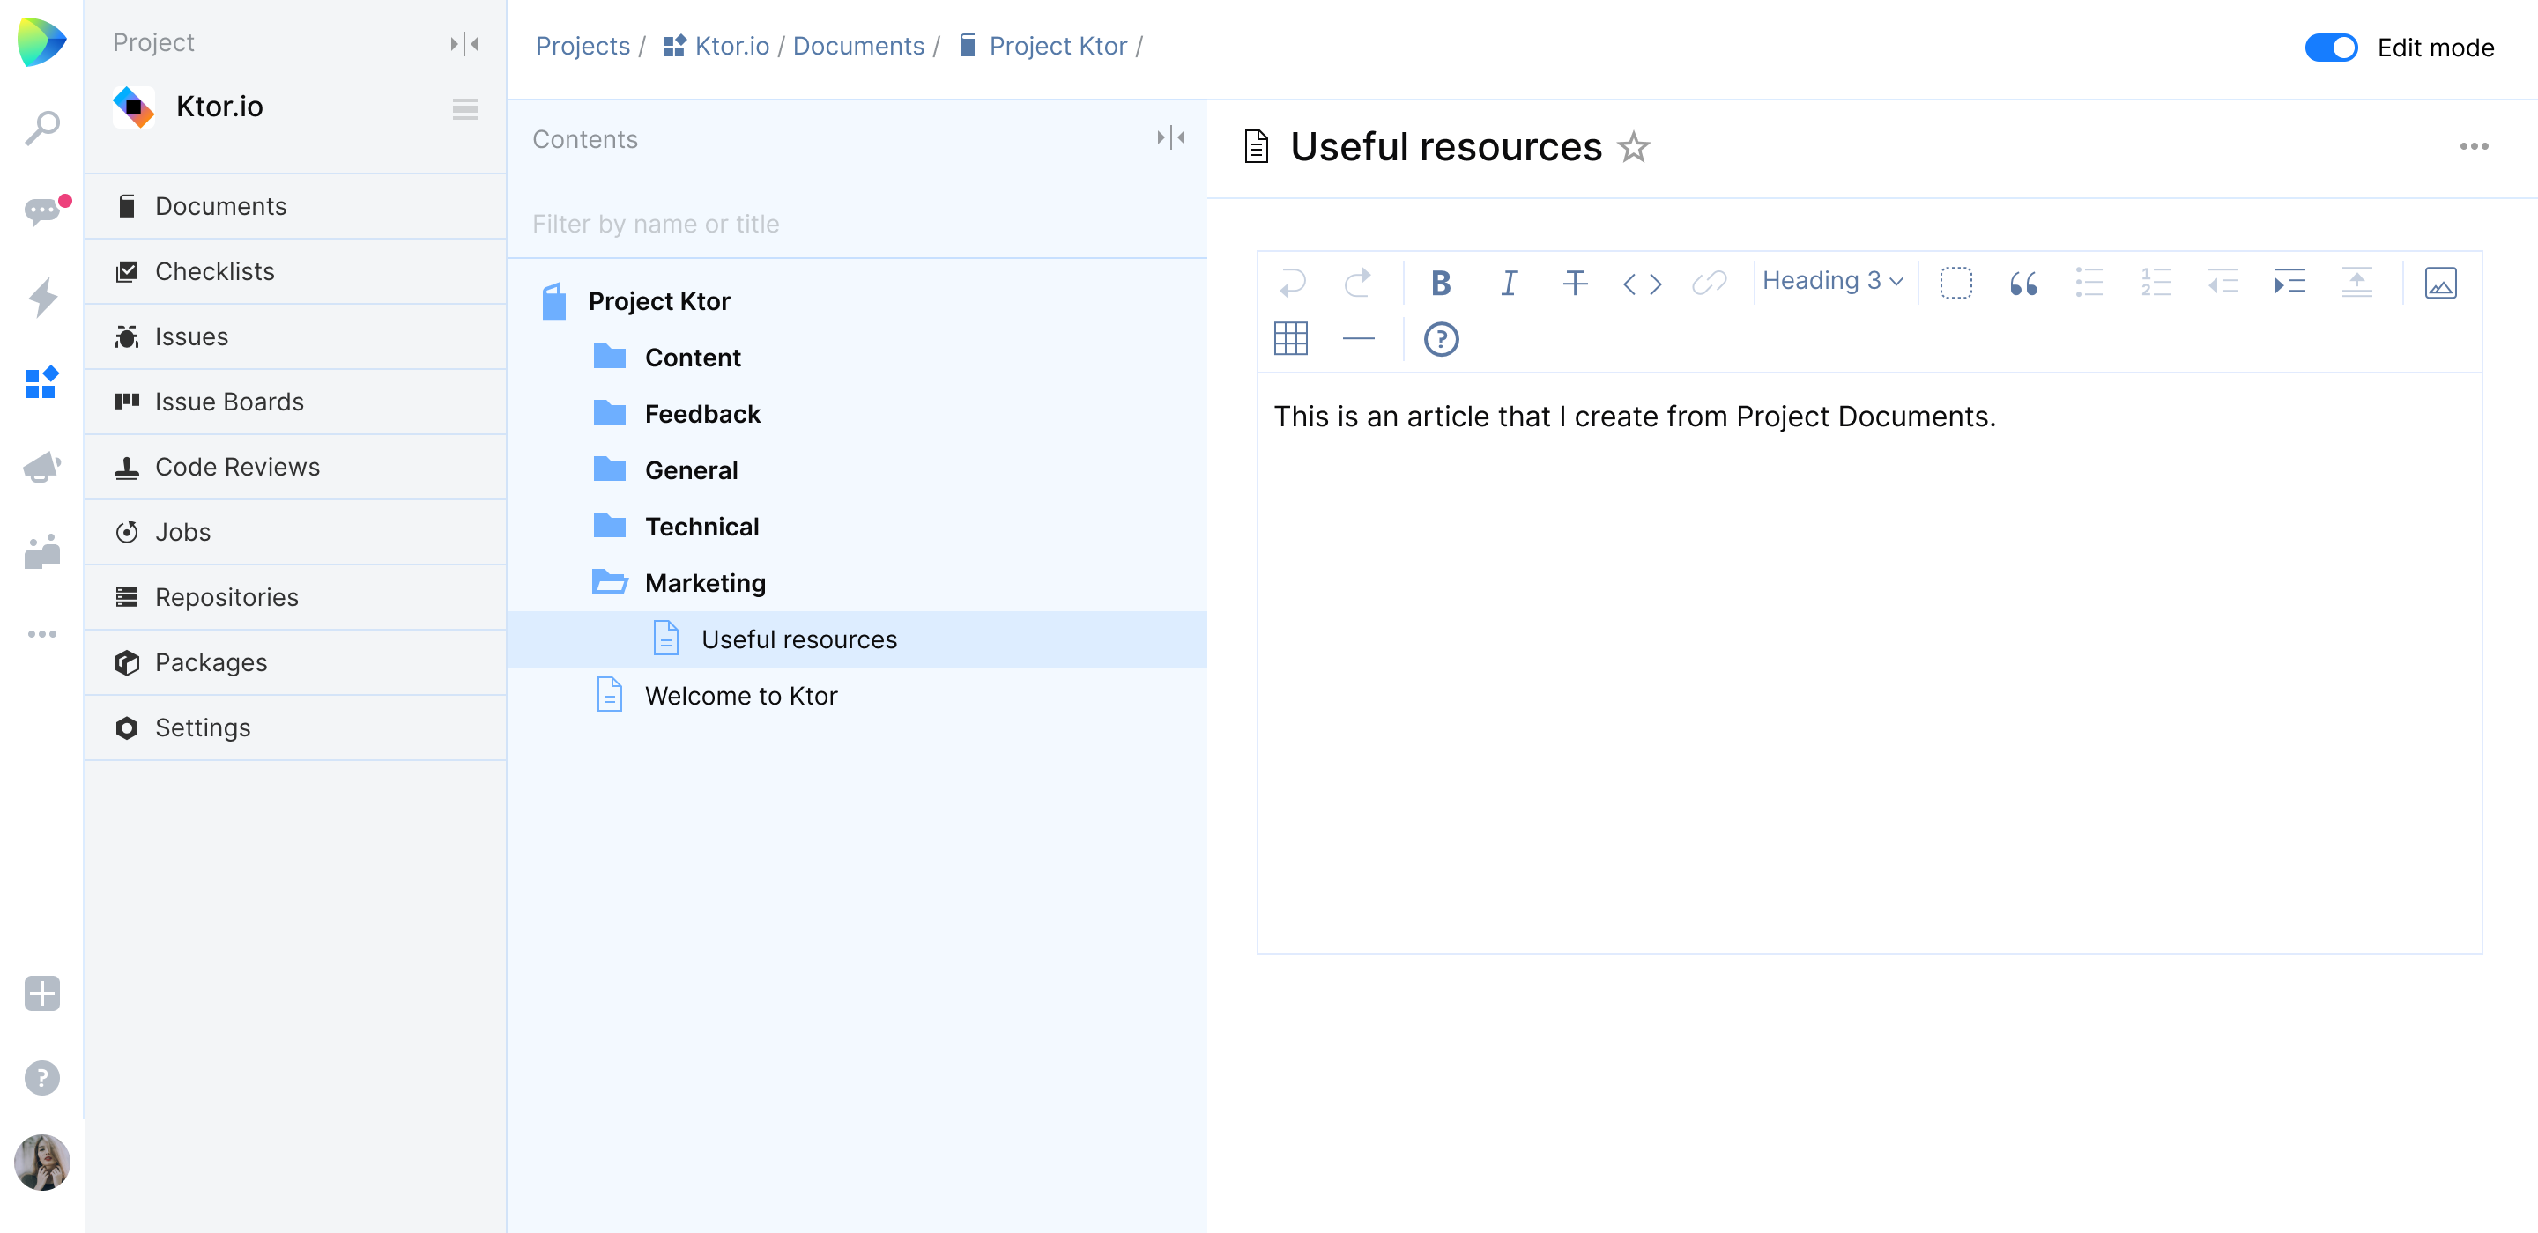Open Code Reviews in project menu

(294, 467)
